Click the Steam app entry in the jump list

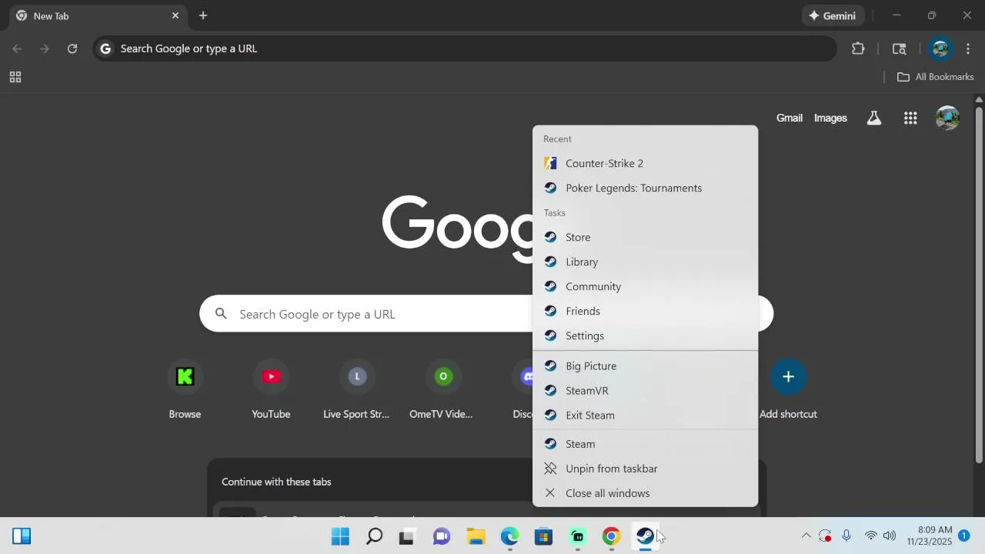pos(645,444)
